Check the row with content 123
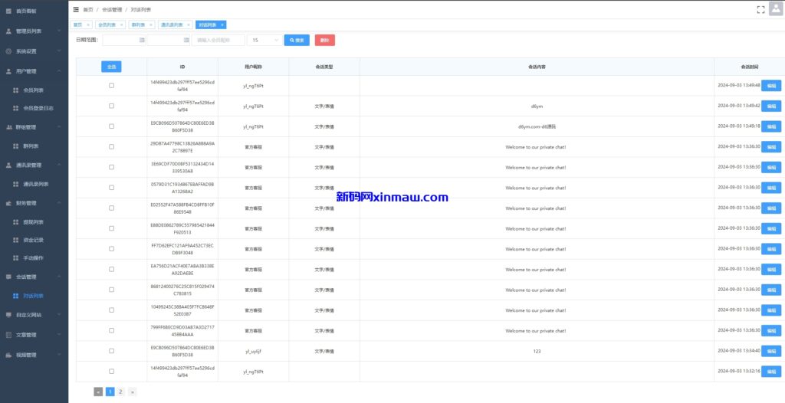This screenshot has width=785, height=403. pos(111,351)
